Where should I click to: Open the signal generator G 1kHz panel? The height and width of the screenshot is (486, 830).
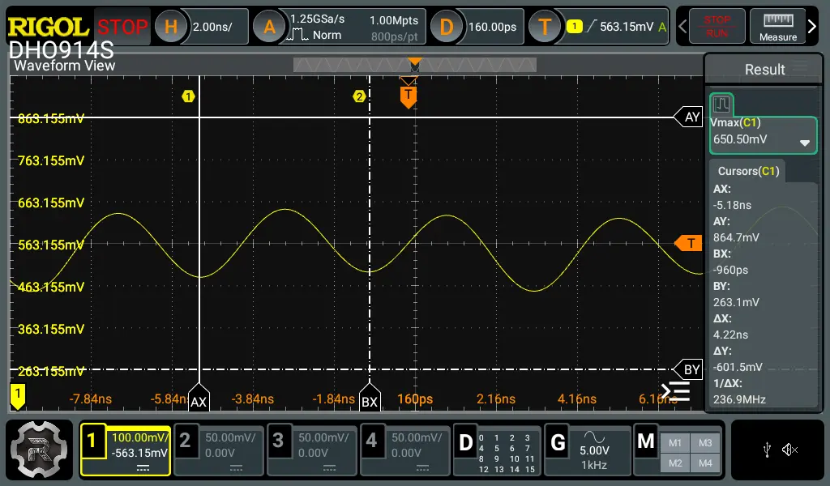tap(588, 450)
